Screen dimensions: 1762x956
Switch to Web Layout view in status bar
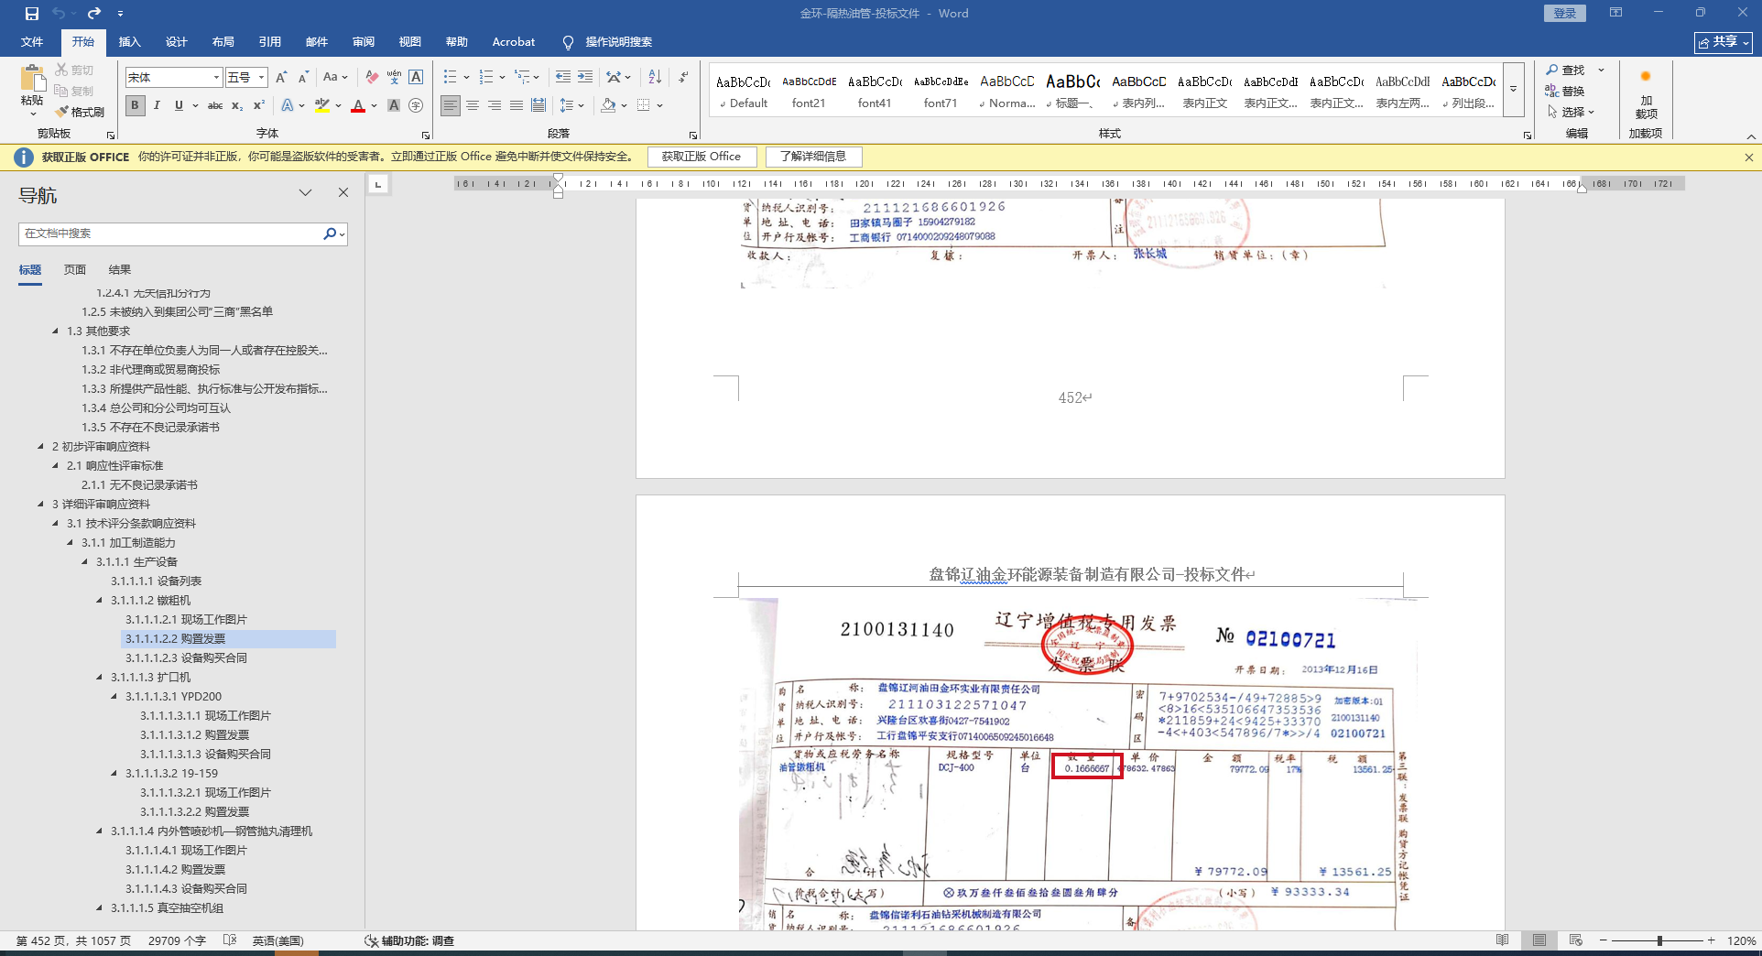(x=1575, y=940)
